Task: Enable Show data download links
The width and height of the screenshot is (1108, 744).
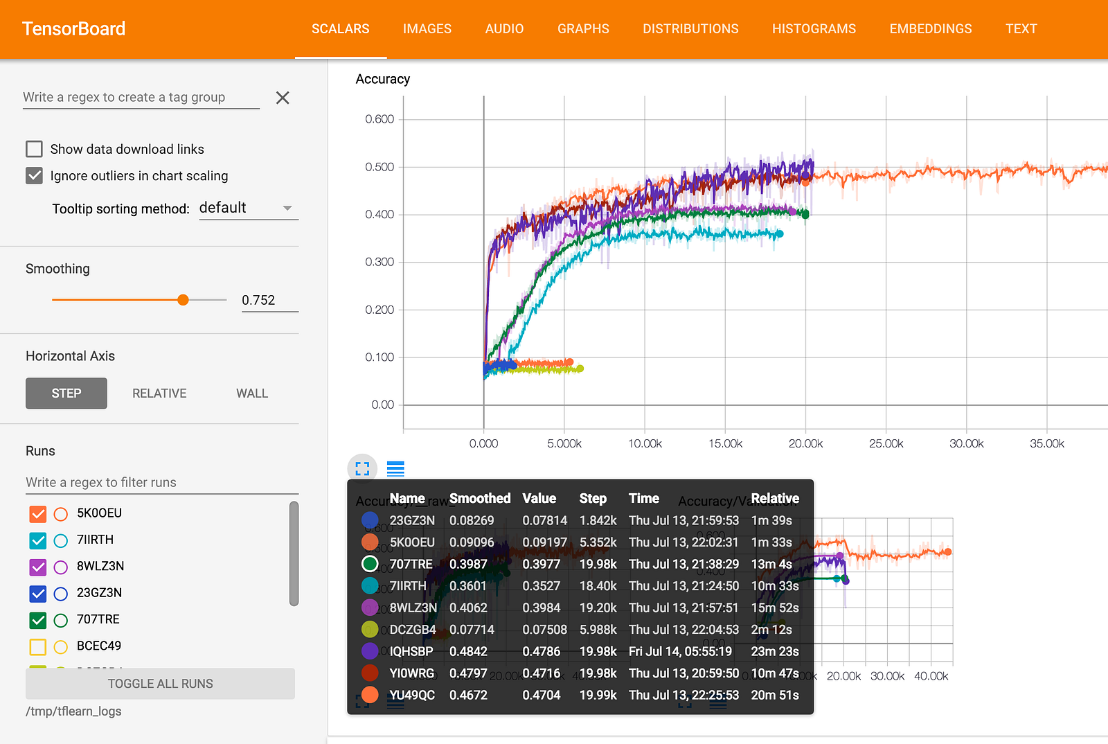Action: [x=34, y=149]
